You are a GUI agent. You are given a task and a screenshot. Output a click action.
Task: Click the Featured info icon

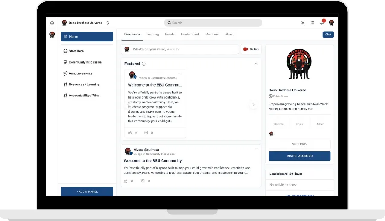pos(144,64)
